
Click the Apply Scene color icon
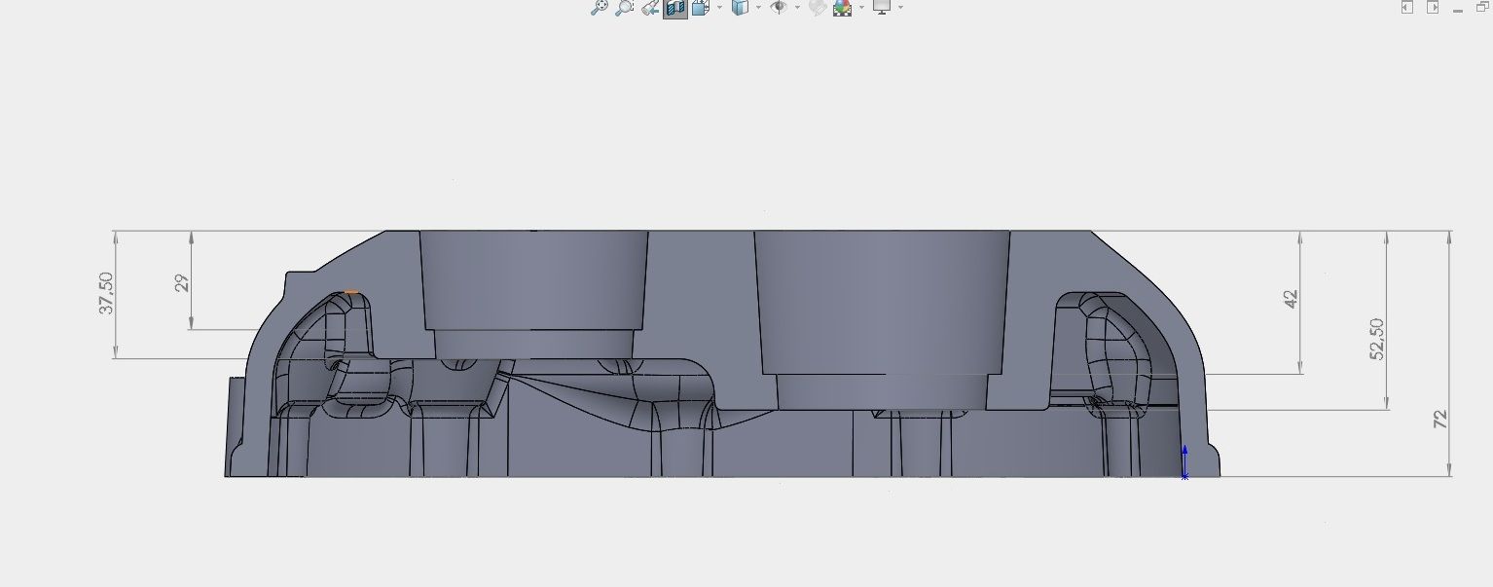click(x=842, y=8)
